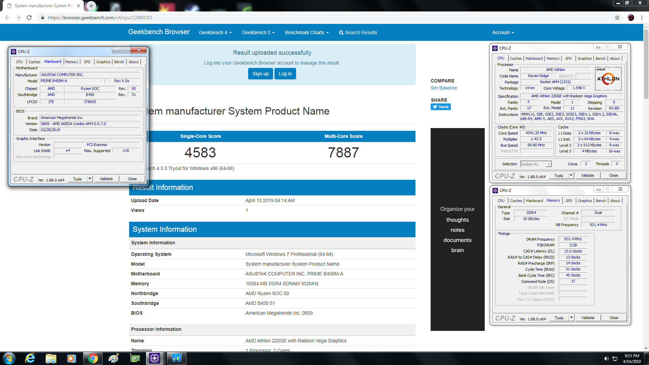
Task: Open Graphics tab in top-right CPU-Z window
Action: coord(584,58)
